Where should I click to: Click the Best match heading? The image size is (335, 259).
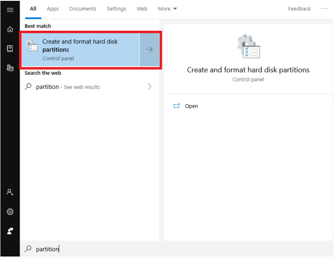[x=38, y=26]
